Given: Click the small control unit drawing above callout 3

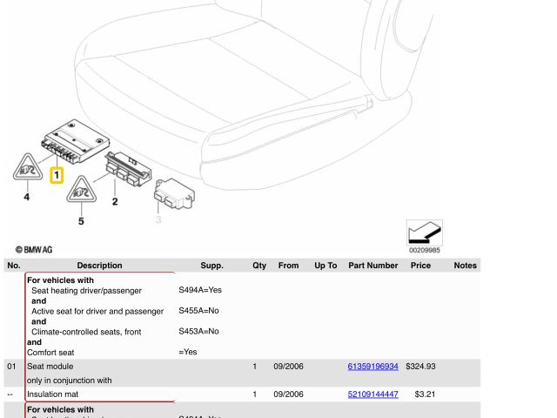Looking at the screenshot, I should click(174, 194).
